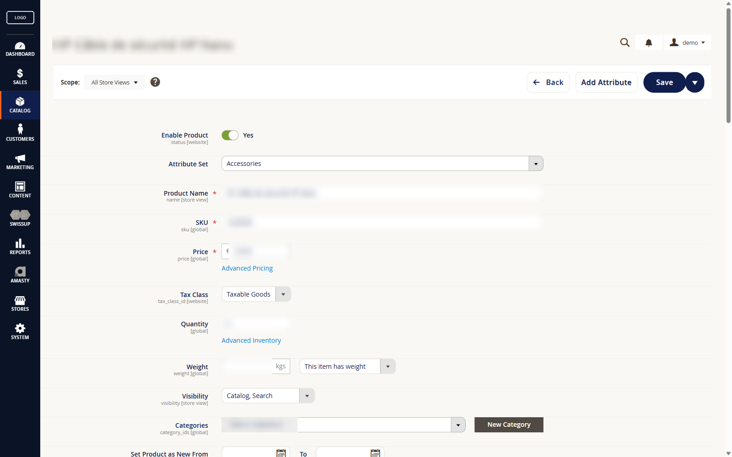This screenshot has height=457, width=732.
Task: Toggle the Enable Product switch
Action: coord(230,135)
